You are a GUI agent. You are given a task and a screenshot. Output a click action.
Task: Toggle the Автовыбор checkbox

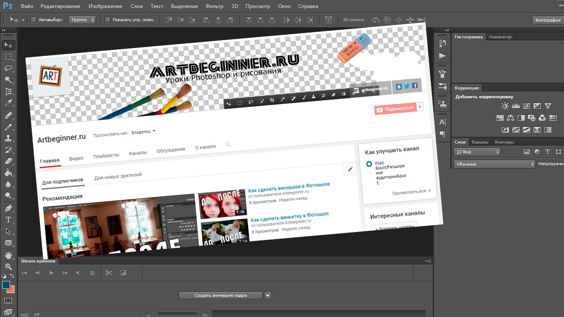(x=33, y=20)
